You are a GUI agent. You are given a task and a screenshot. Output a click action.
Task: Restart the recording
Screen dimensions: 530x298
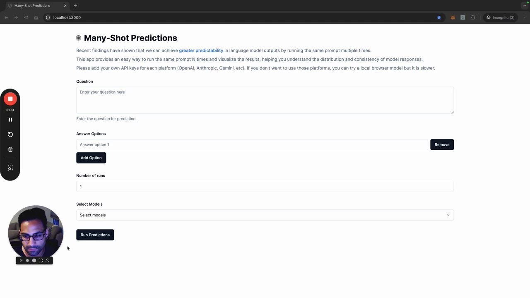click(x=10, y=134)
